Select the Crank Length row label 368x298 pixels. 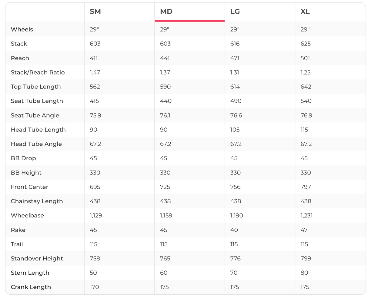pos(31,287)
